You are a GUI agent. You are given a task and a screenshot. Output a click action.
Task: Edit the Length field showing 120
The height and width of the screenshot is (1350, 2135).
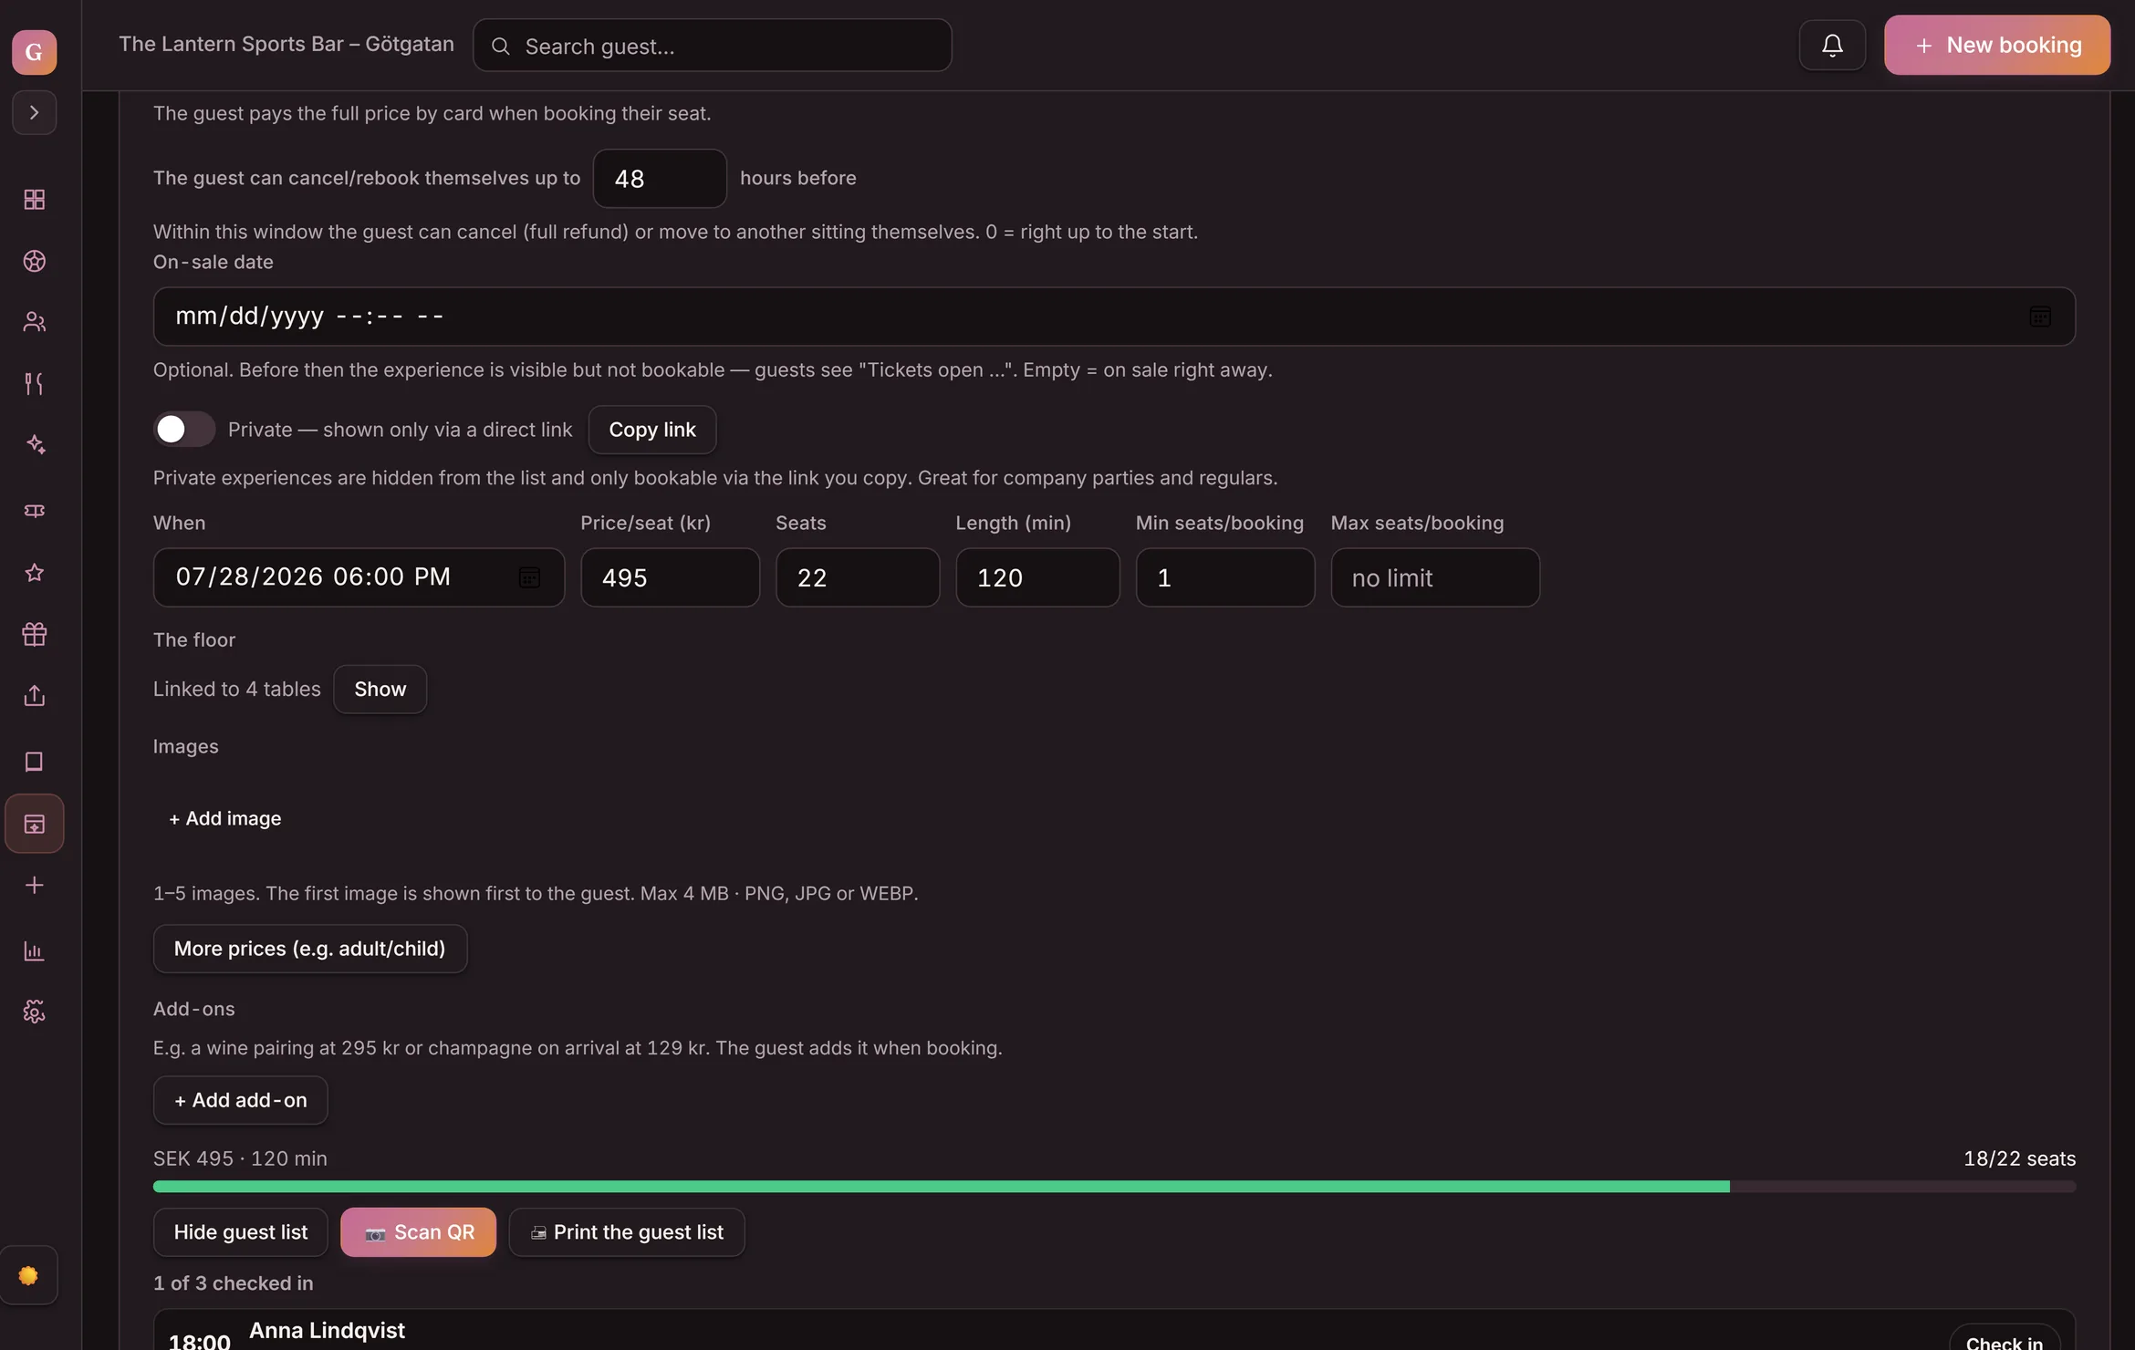pyautogui.click(x=1037, y=577)
